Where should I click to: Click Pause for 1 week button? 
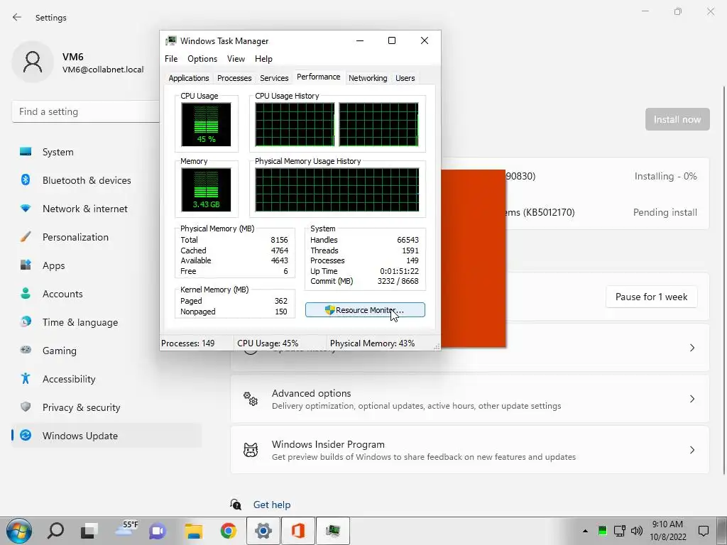point(652,297)
